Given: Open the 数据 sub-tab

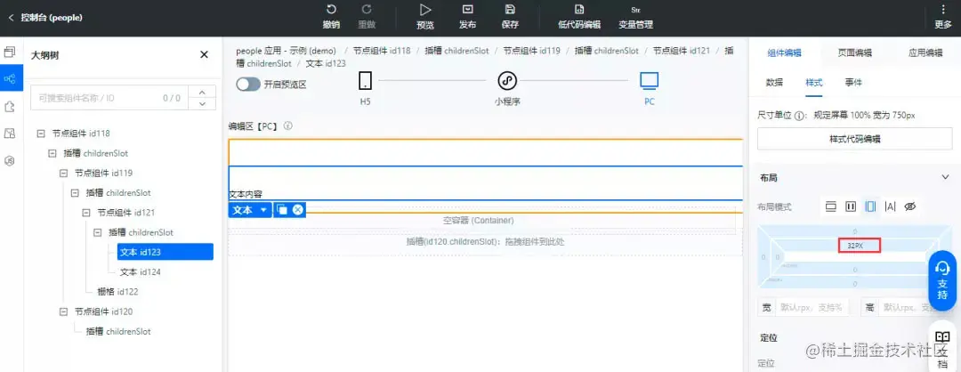Looking at the screenshot, I should point(774,82).
